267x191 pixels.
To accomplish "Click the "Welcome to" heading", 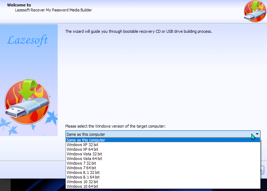I will 19,5.
